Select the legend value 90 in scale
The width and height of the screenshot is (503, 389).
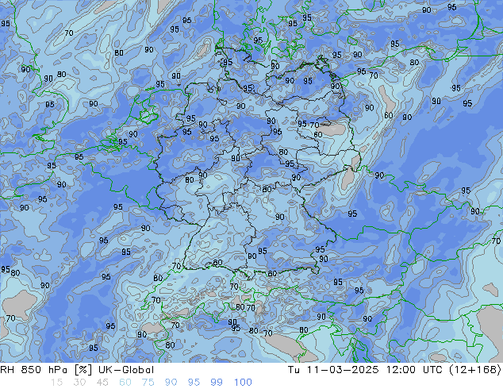coord(171,383)
